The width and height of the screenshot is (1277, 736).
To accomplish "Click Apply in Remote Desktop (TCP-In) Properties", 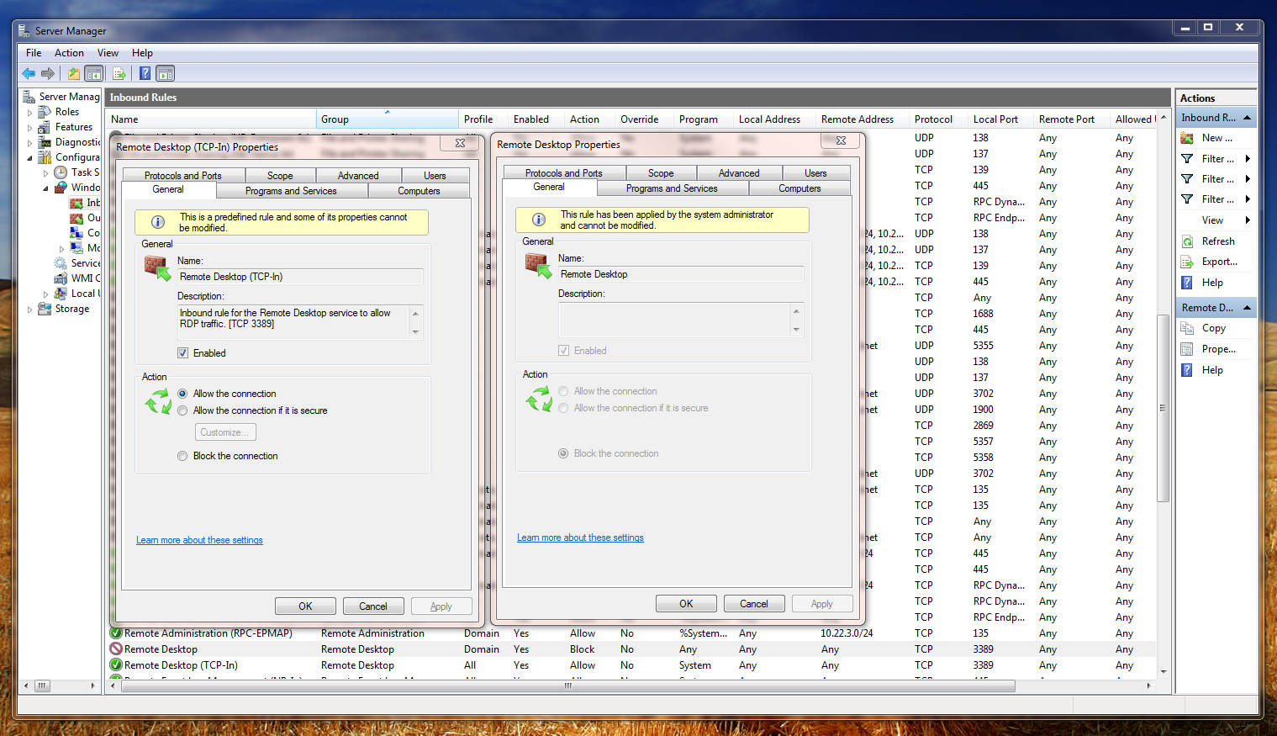I will (441, 606).
